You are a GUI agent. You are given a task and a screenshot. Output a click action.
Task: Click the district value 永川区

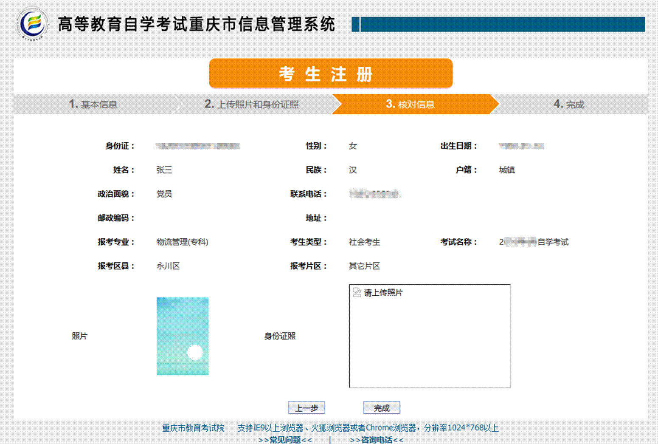168,266
